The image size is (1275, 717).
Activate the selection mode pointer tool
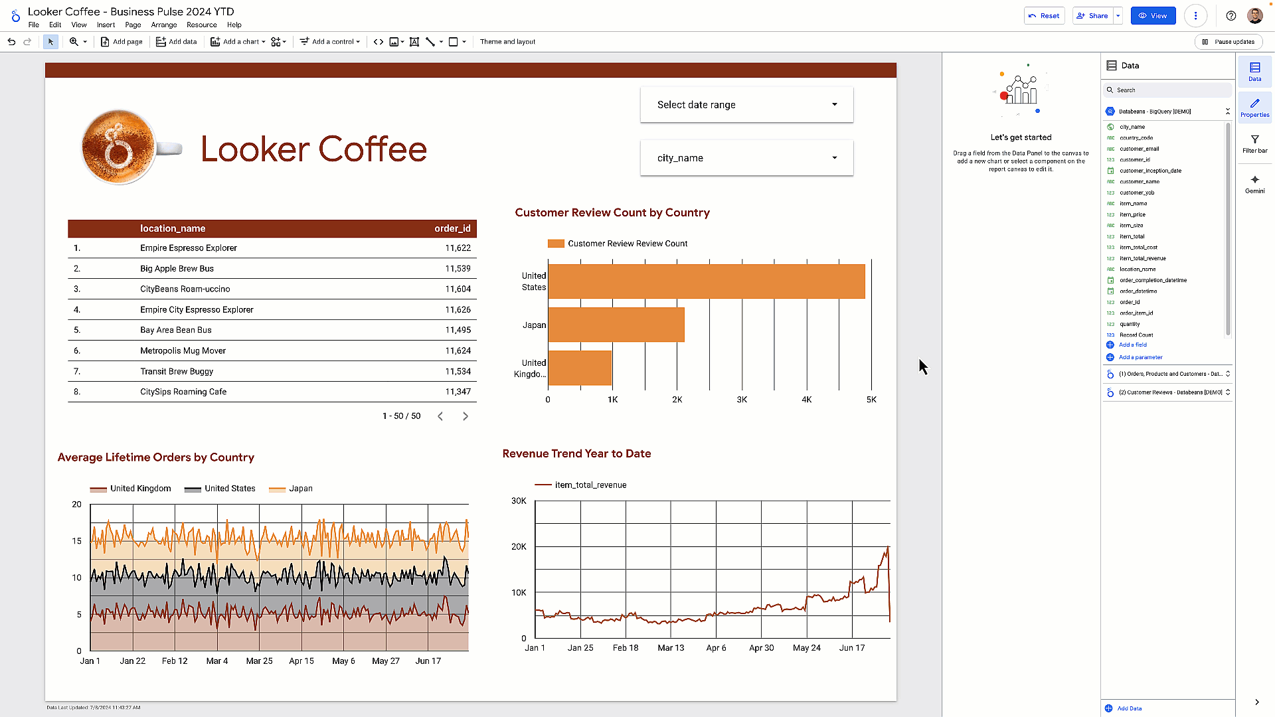(x=50, y=42)
